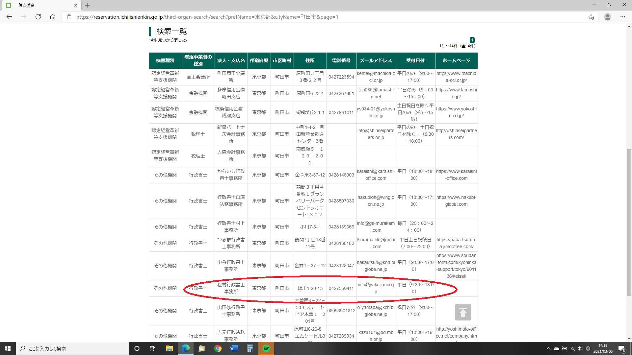Viewport: 632px width, 355px height.
Task: Open browser settings ellipsis menu
Action: 622,17
